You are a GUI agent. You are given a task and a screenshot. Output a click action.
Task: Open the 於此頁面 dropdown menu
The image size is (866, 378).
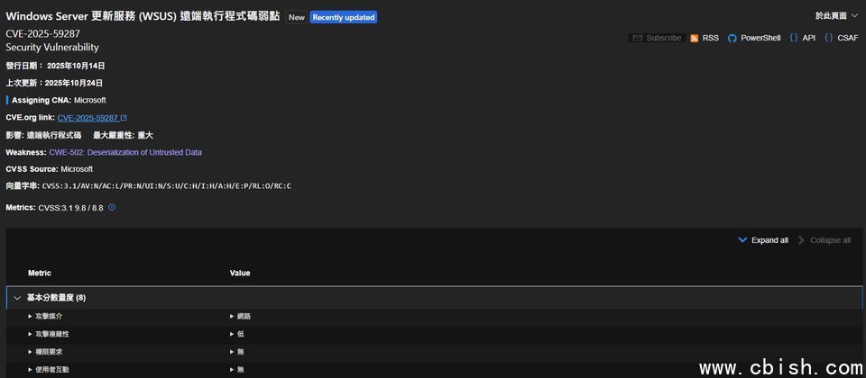coord(836,16)
